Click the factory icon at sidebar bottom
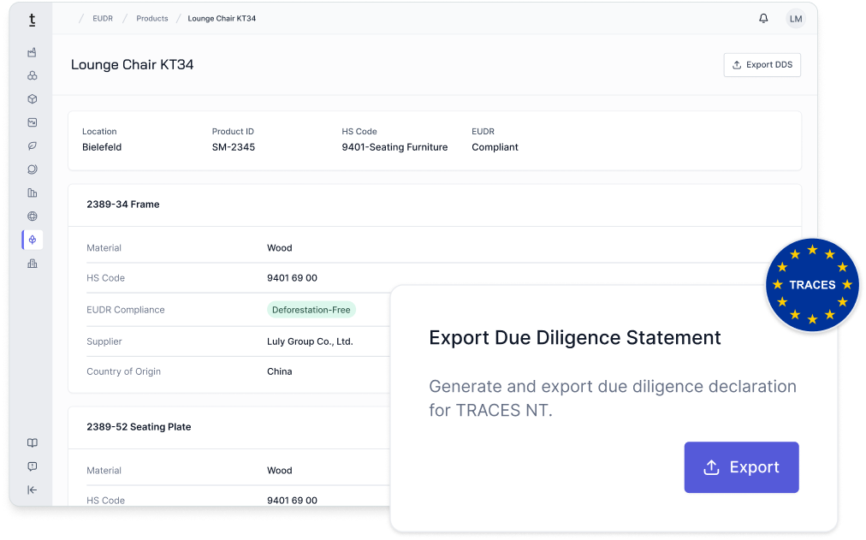Screen dimensions: 866x540 [x=32, y=263]
